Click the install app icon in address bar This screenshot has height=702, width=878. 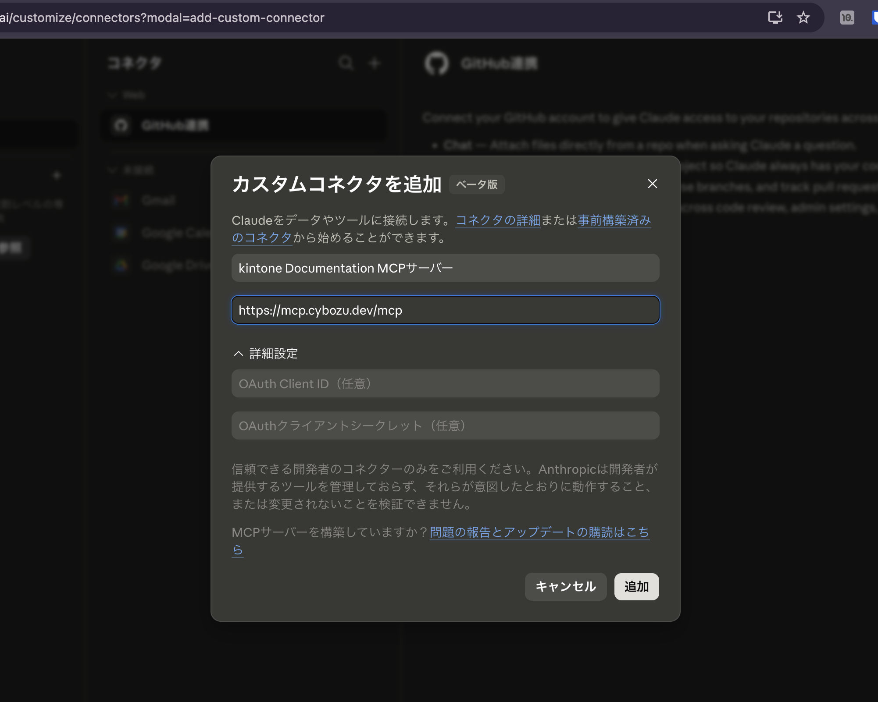point(775,18)
